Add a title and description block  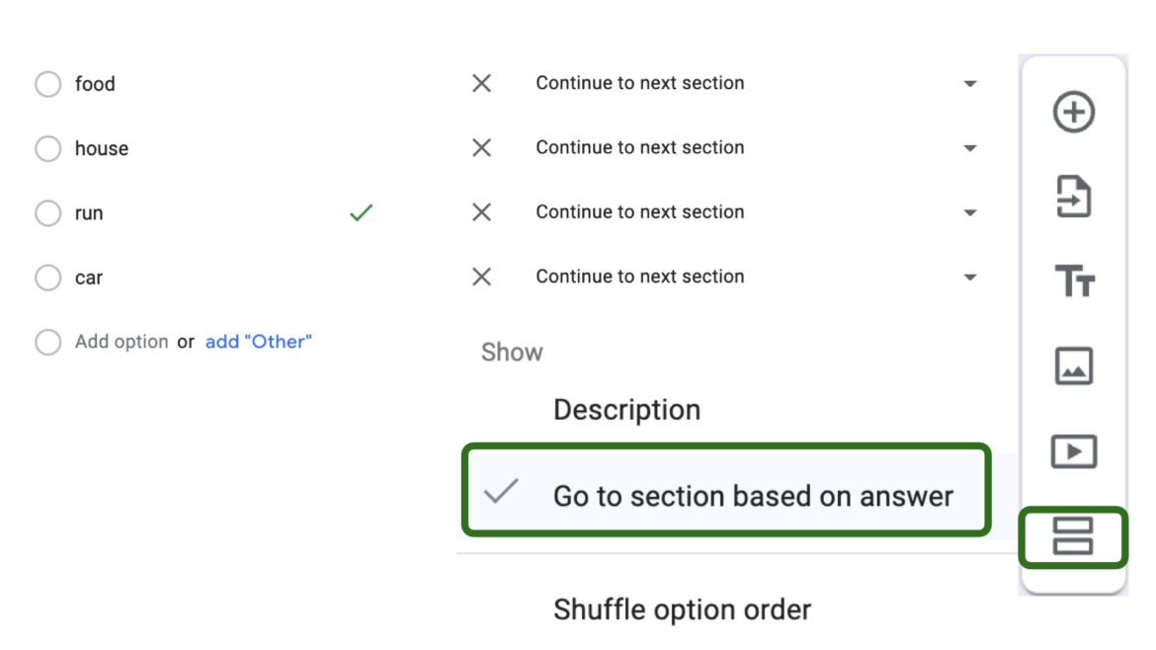click(1073, 282)
